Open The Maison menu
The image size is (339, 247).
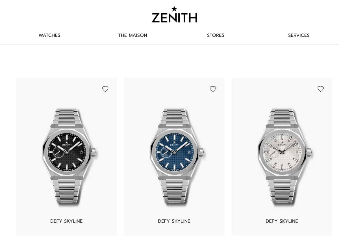(132, 35)
